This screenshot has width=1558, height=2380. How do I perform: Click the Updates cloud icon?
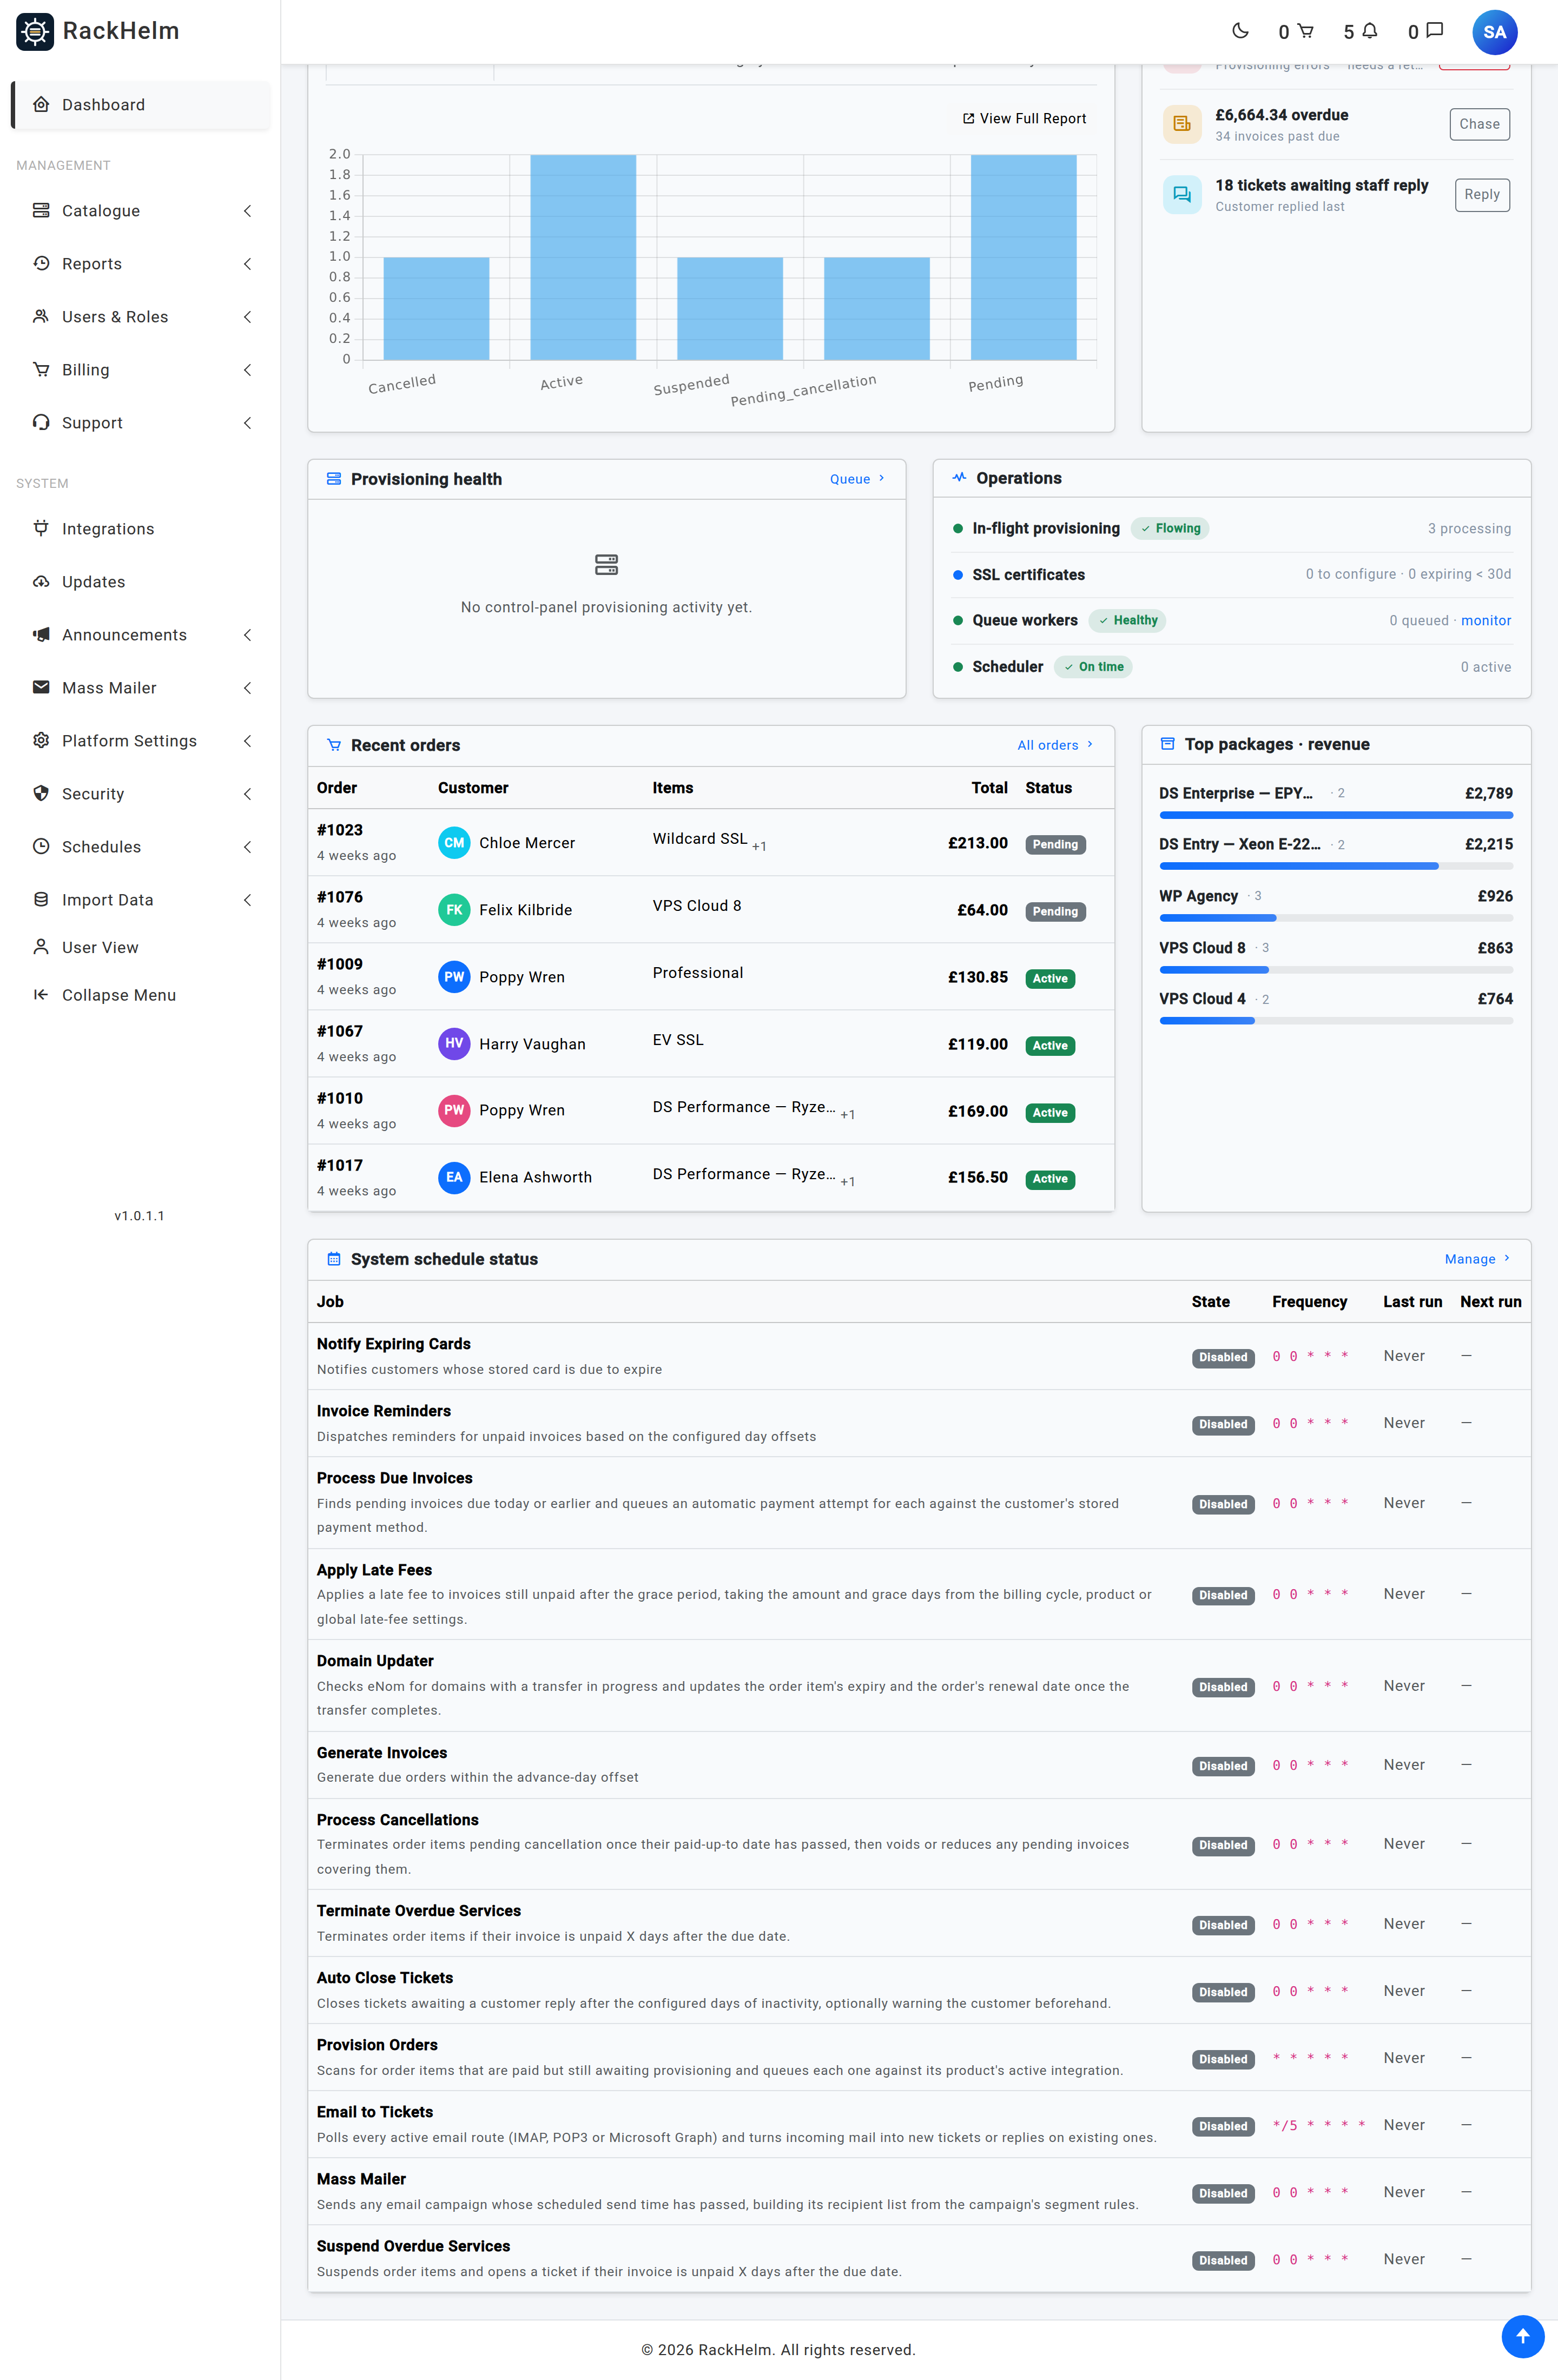[x=41, y=581]
